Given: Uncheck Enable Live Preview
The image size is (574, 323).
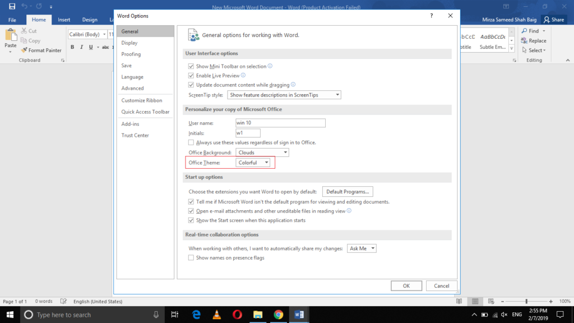Looking at the screenshot, I should coord(191,76).
